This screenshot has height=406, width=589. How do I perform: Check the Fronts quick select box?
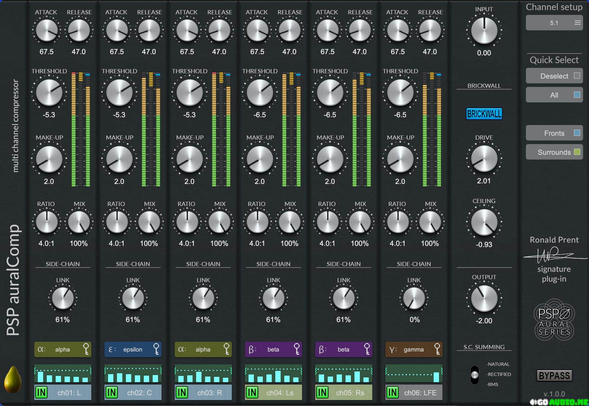(577, 133)
